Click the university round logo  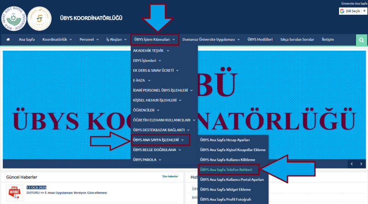[13, 18]
